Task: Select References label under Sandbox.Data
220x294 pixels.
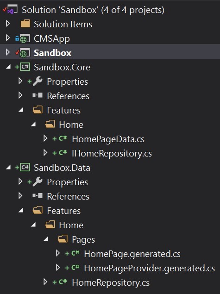Action: [68, 196]
